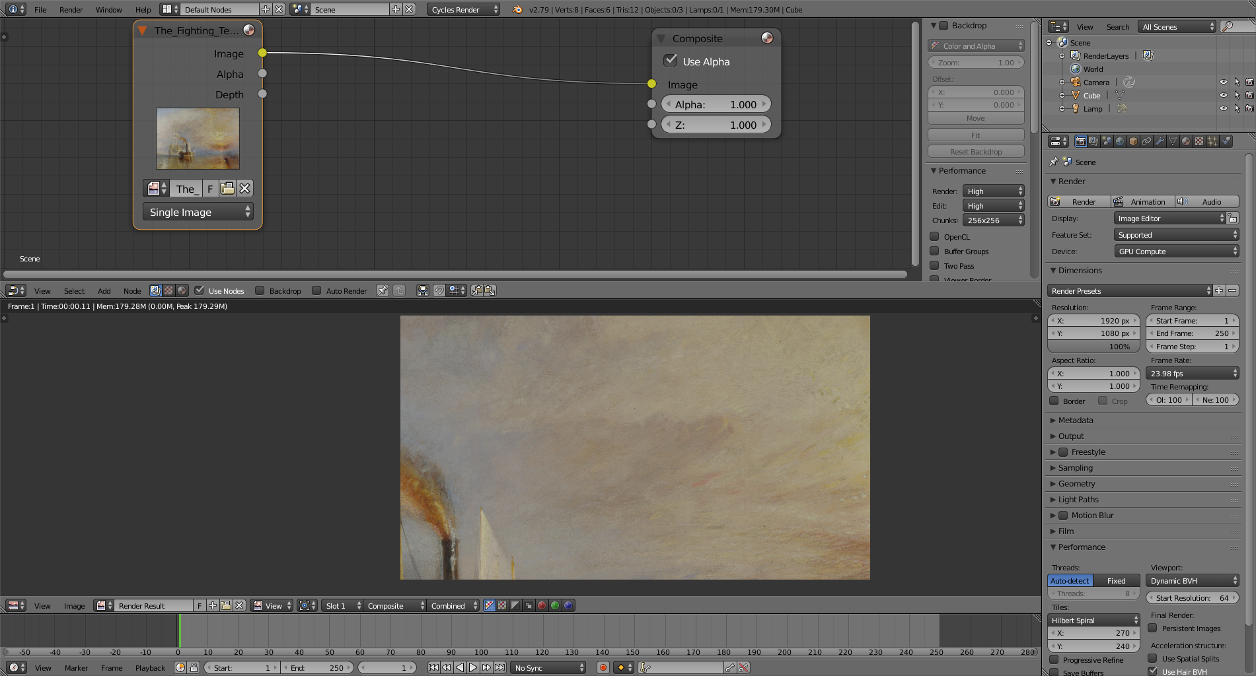Select the Texture node tree type icon
1256x676 pixels.
click(x=169, y=290)
